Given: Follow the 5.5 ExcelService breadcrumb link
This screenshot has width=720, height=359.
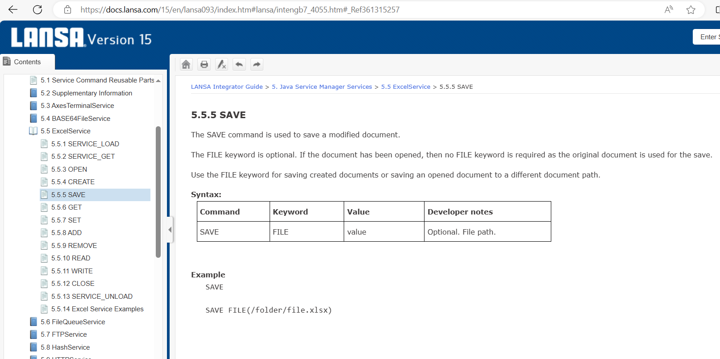Looking at the screenshot, I should pos(405,87).
